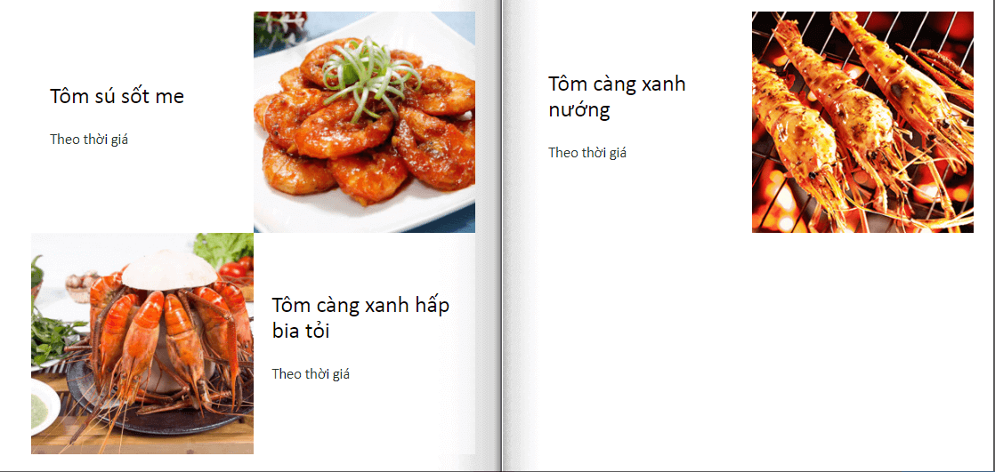Click Theo thời giá under hấp bia tỏi
Viewport: 995px width, 472px height.
coord(311,374)
